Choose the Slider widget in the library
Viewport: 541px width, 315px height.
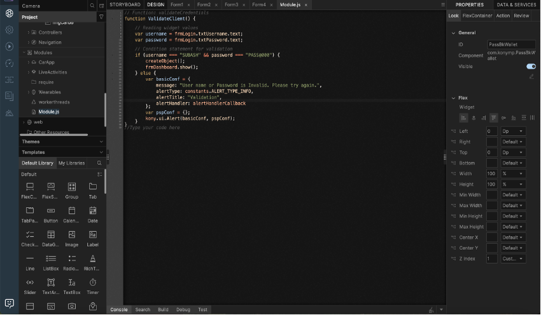(x=30, y=283)
